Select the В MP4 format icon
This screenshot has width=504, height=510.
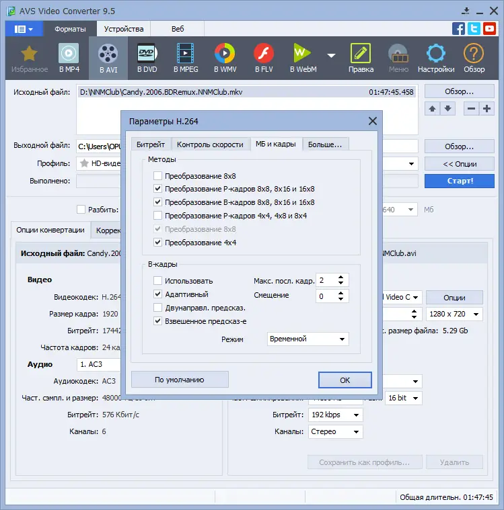(69, 58)
